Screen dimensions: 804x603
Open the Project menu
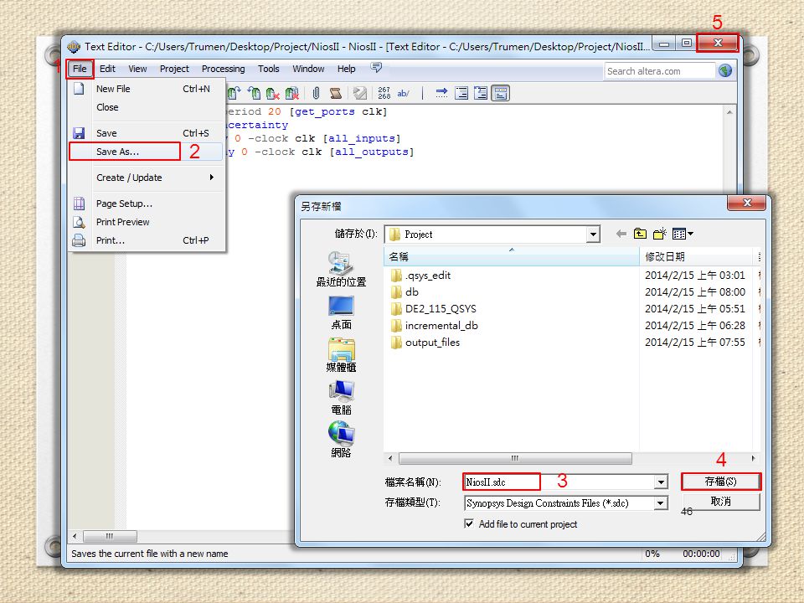(174, 69)
